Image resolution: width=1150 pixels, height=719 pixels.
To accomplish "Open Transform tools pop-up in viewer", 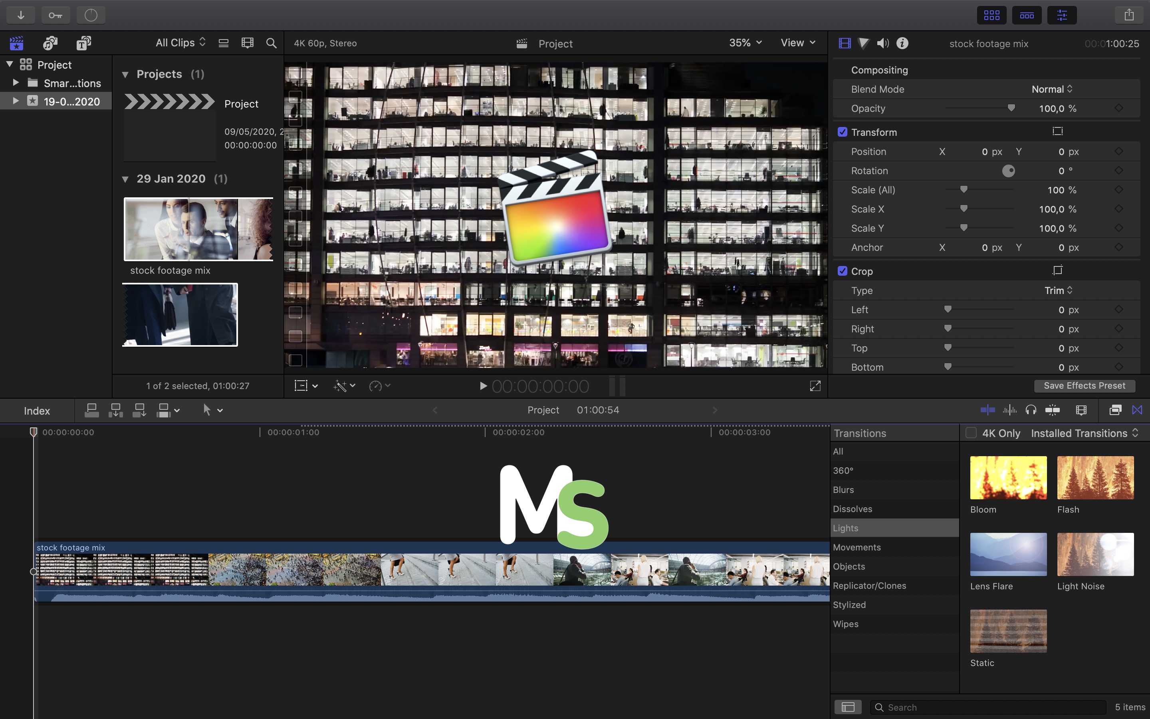I will pyautogui.click(x=306, y=385).
